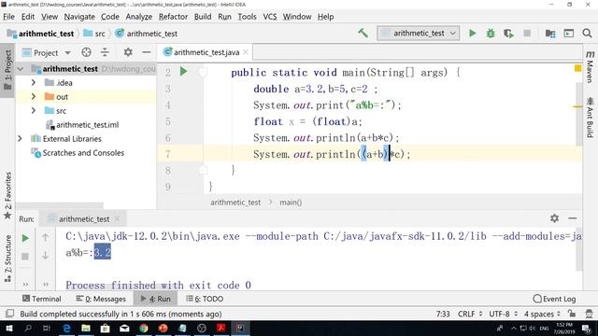Stop process in Run panel
Screen dimensions: 598x336
(25, 257)
